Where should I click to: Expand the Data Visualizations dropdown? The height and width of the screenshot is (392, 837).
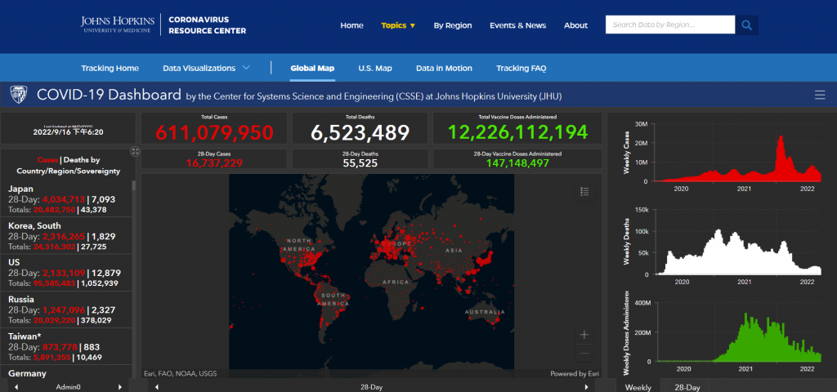click(206, 69)
